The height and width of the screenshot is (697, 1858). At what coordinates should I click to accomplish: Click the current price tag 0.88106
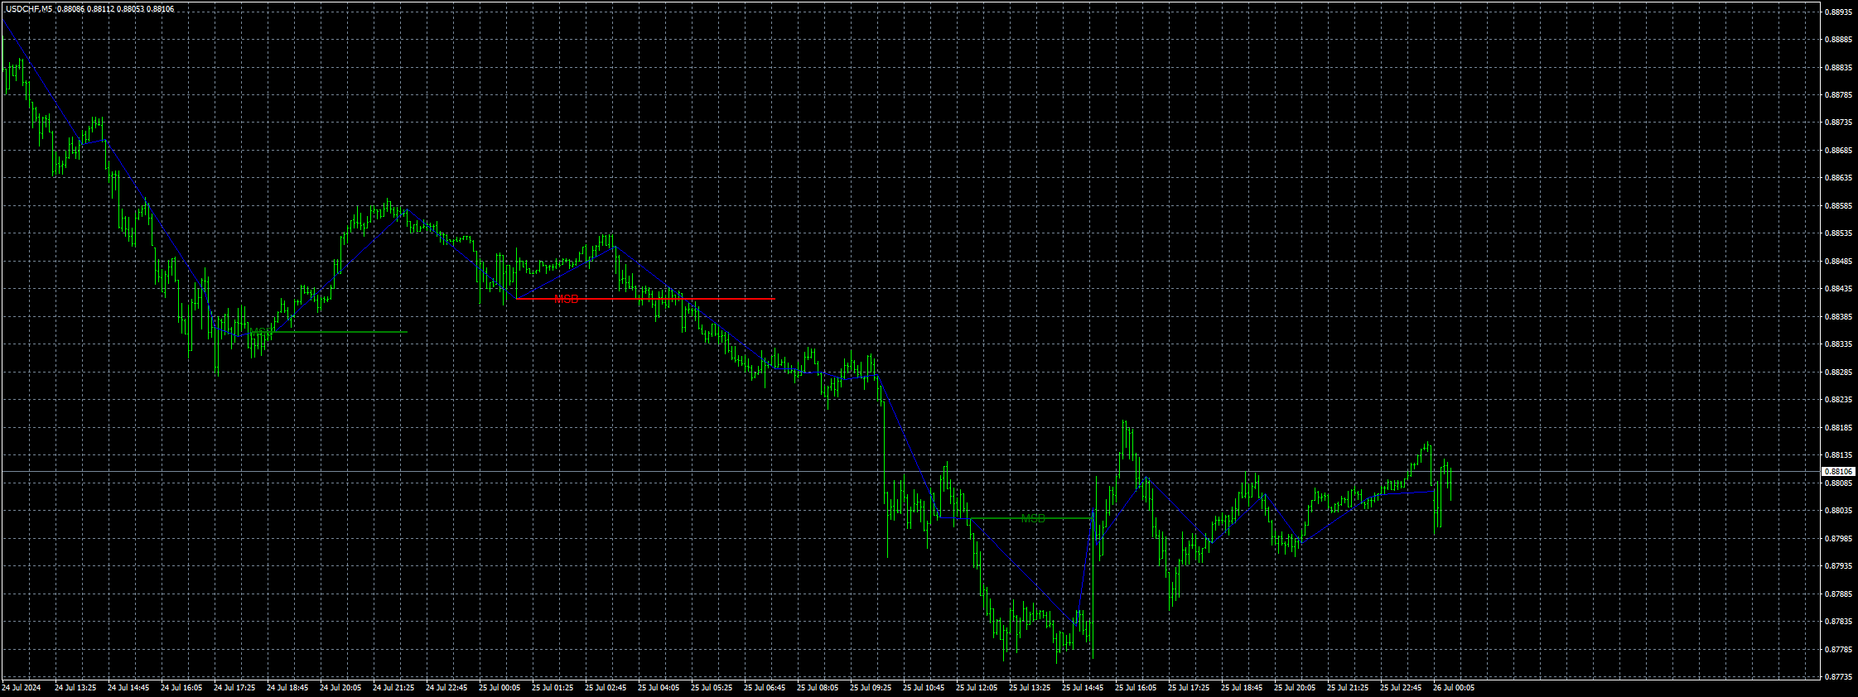[1838, 472]
